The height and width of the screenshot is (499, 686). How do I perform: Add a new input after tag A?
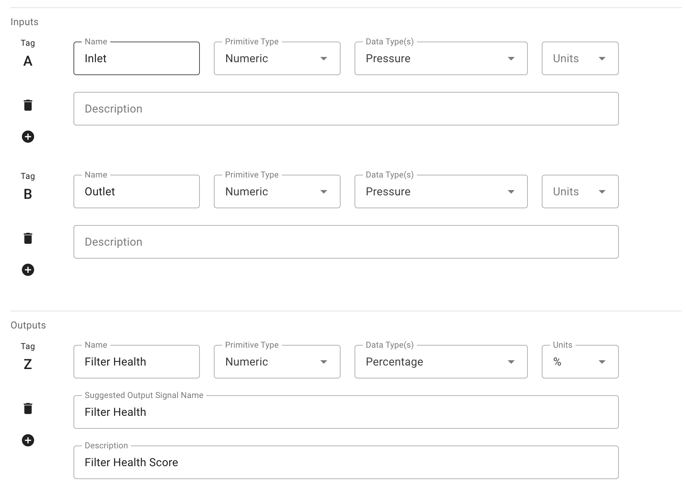pos(28,137)
